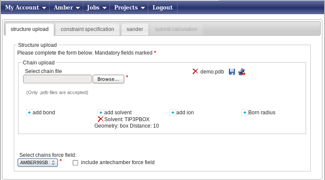Switch to the sander tab
Viewport: 325px width, 180px height.
pyautogui.click(x=135, y=29)
